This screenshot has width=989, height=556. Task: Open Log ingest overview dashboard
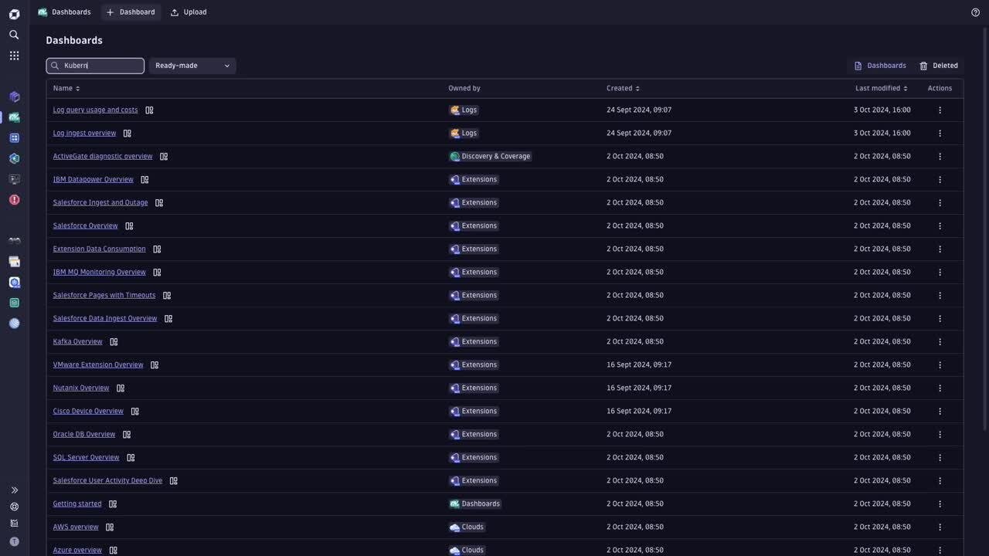[x=84, y=133]
